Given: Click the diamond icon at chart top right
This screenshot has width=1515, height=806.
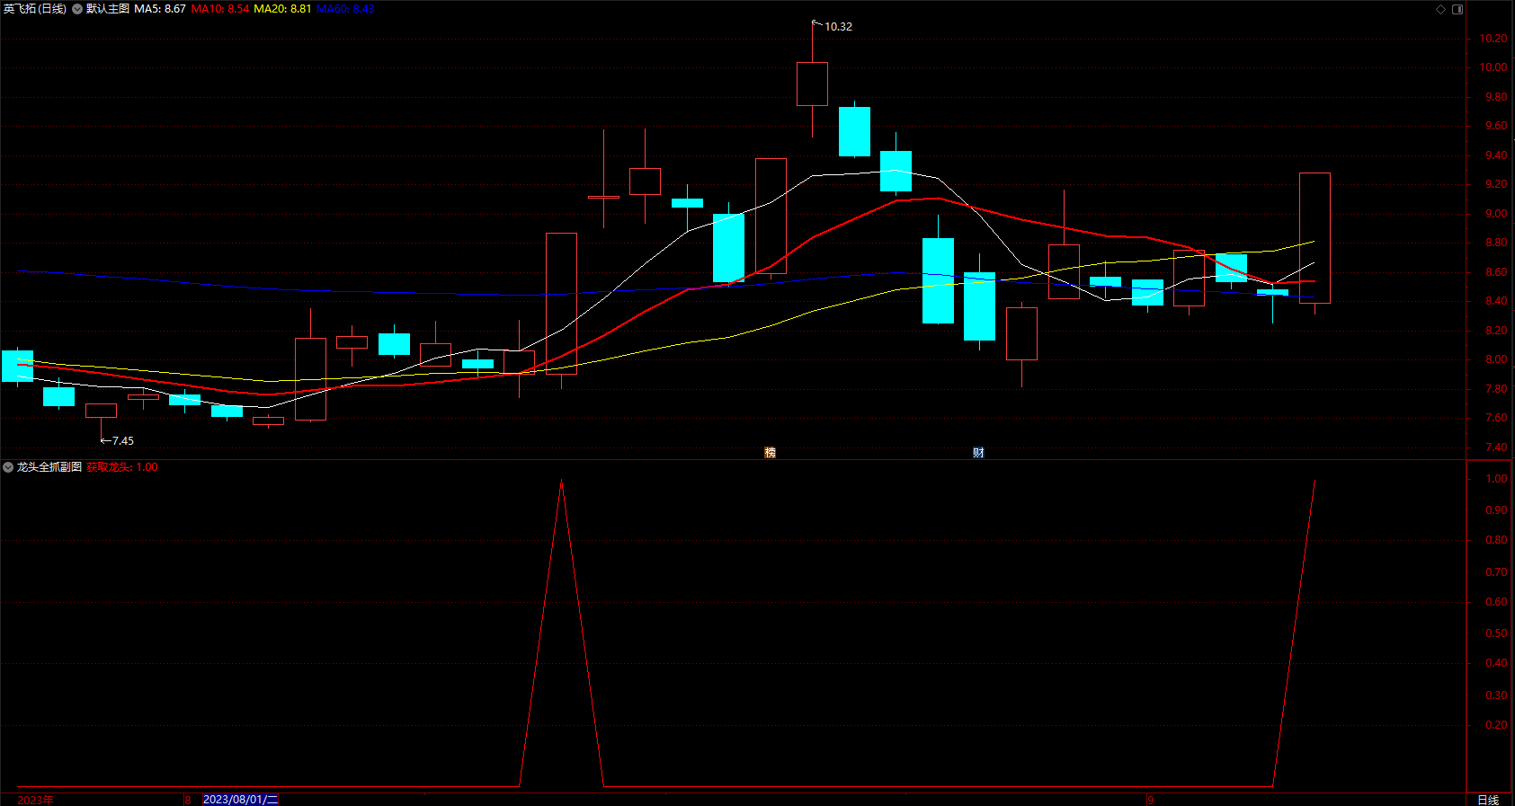Looking at the screenshot, I should click(x=1440, y=9).
